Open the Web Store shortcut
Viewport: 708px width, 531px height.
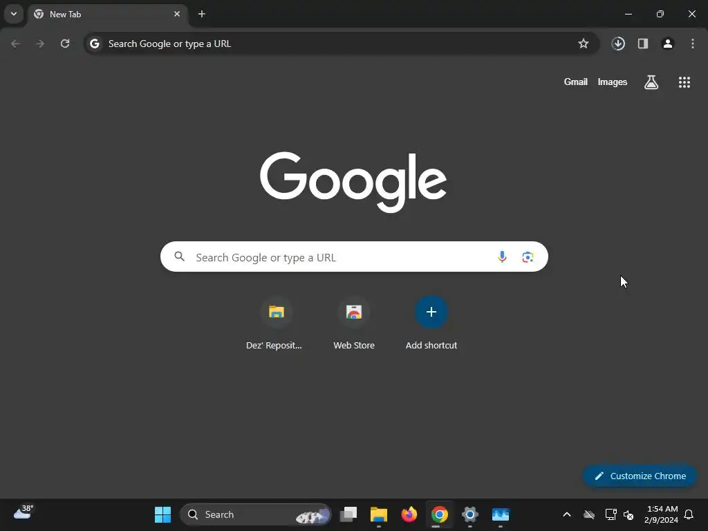(354, 324)
